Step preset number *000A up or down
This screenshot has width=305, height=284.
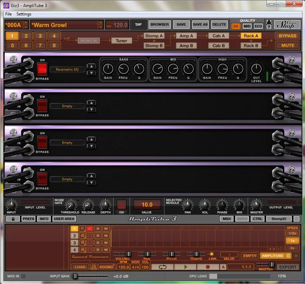(x=26, y=25)
